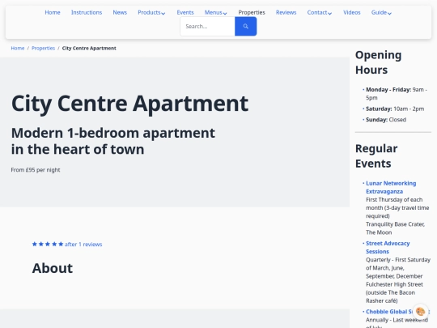Open the Reviews nav item
Image resolution: width=437 pixels, height=328 pixels.
point(286,12)
